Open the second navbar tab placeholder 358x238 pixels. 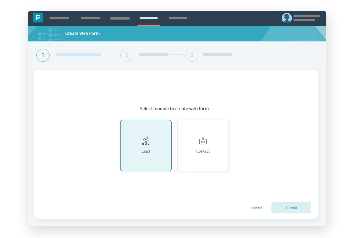tap(91, 18)
